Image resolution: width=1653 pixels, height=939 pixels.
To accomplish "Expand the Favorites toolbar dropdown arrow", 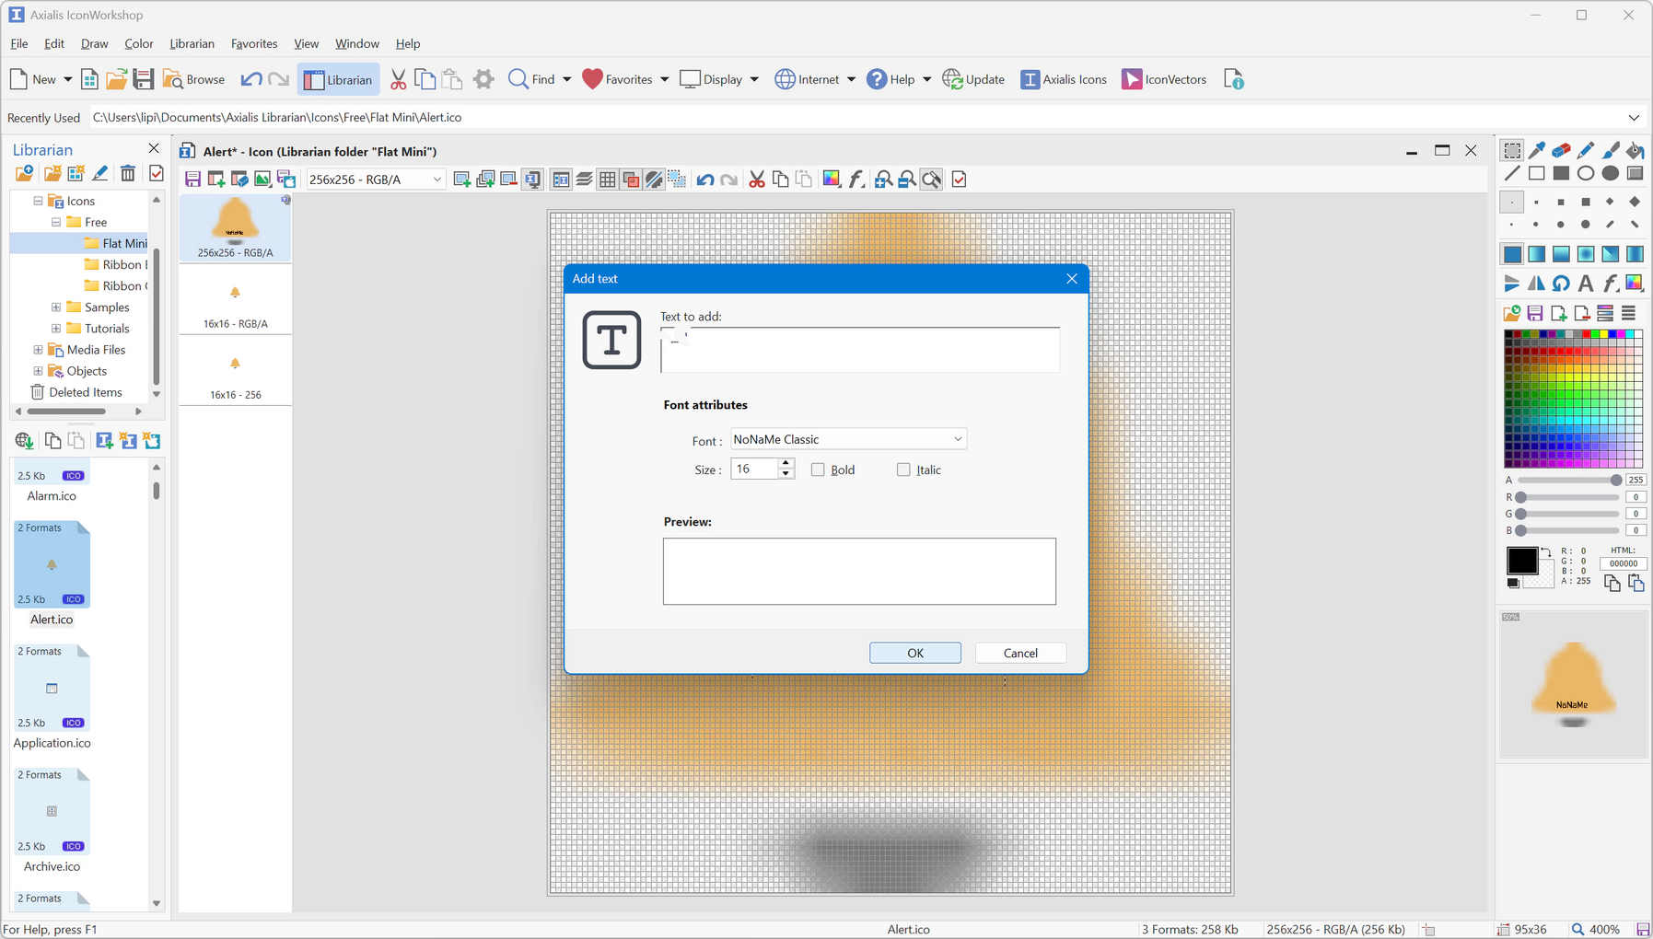I will pos(664,79).
